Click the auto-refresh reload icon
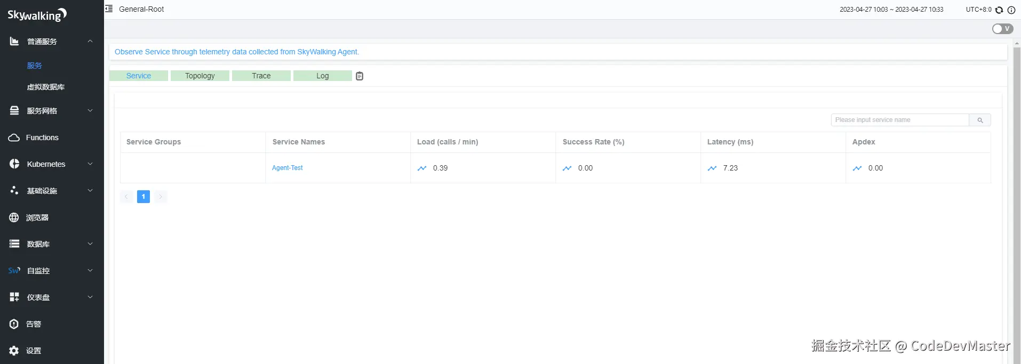Viewport: 1021px width, 364px height. pos(999,10)
